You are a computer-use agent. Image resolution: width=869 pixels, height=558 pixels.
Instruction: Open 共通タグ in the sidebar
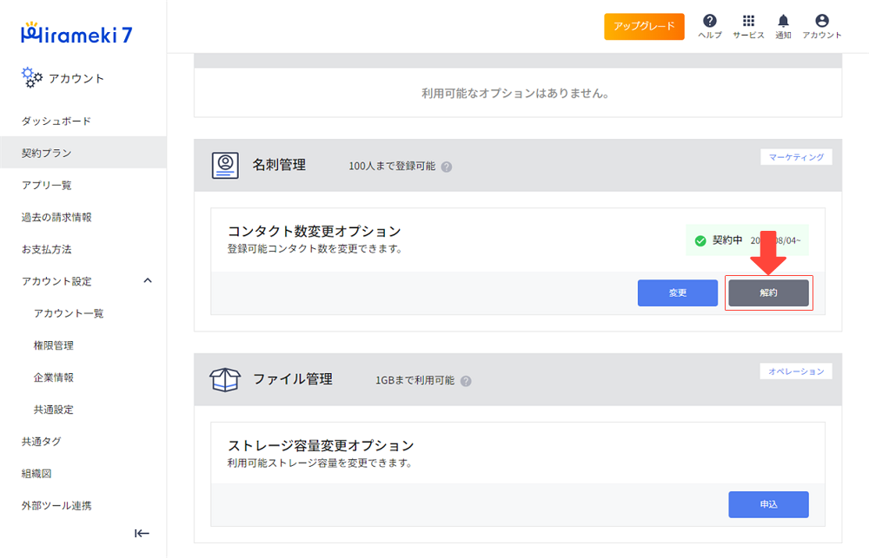83,441
